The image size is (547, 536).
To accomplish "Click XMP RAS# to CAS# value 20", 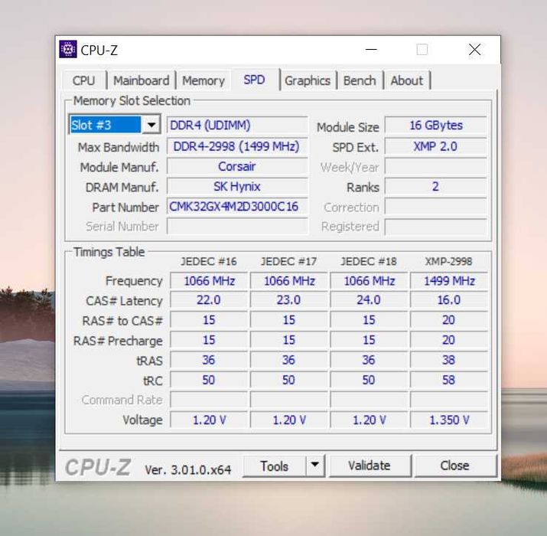I will click(449, 320).
